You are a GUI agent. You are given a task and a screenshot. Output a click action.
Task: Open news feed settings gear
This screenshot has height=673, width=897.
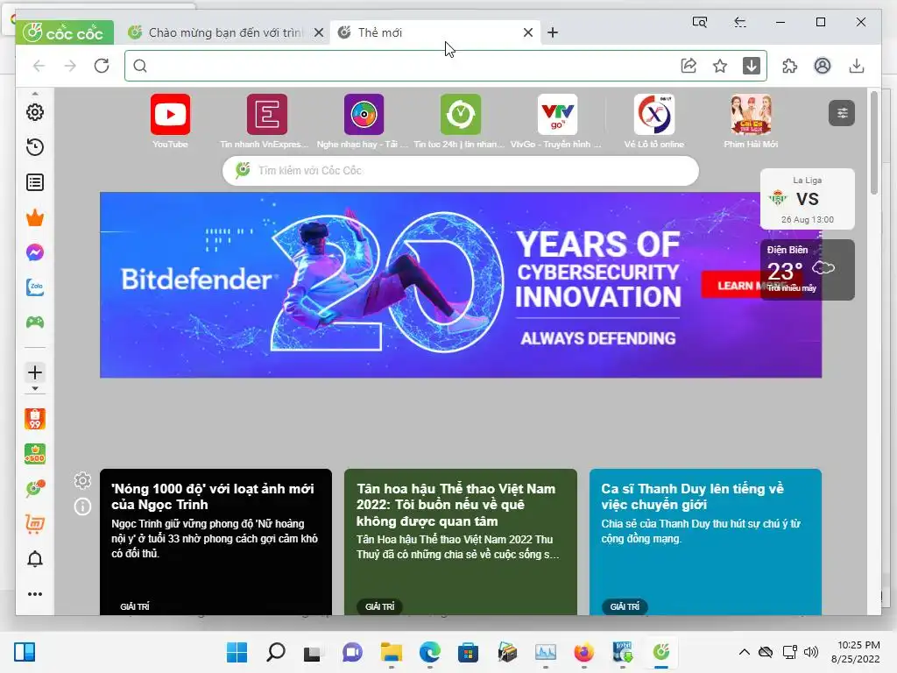coord(82,481)
